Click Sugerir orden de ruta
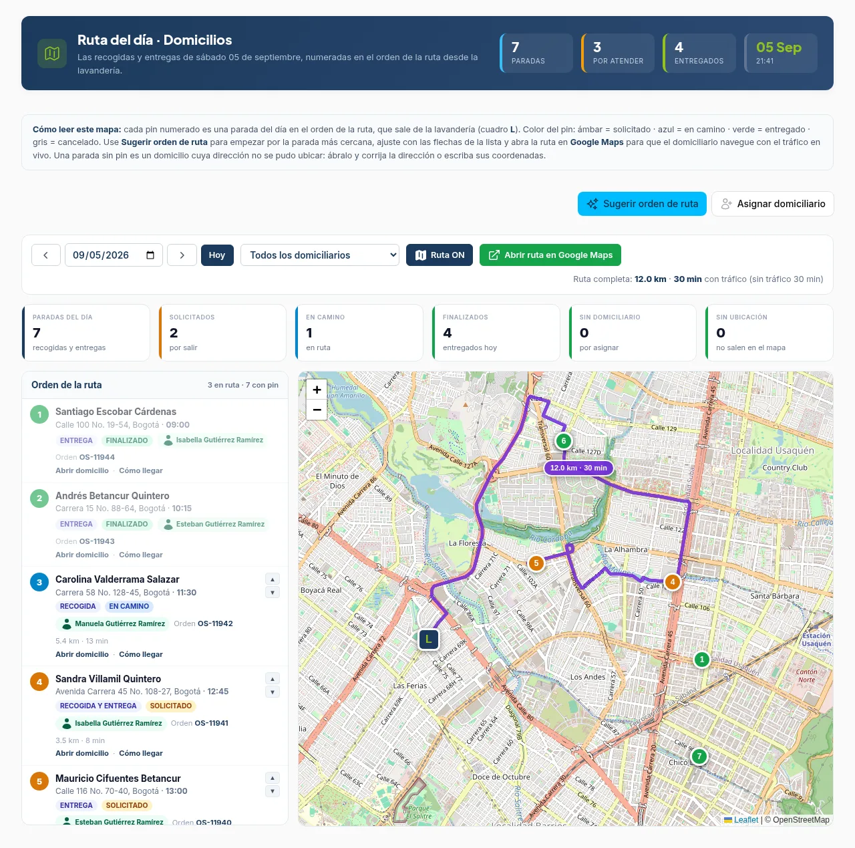Viewport: 855px width, 848px height. tap(642, 204)
